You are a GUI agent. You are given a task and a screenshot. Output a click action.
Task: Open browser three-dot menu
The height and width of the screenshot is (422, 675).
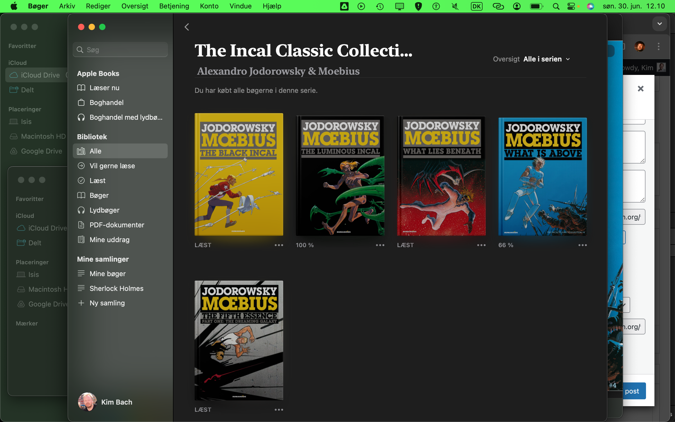coord(659,46)
